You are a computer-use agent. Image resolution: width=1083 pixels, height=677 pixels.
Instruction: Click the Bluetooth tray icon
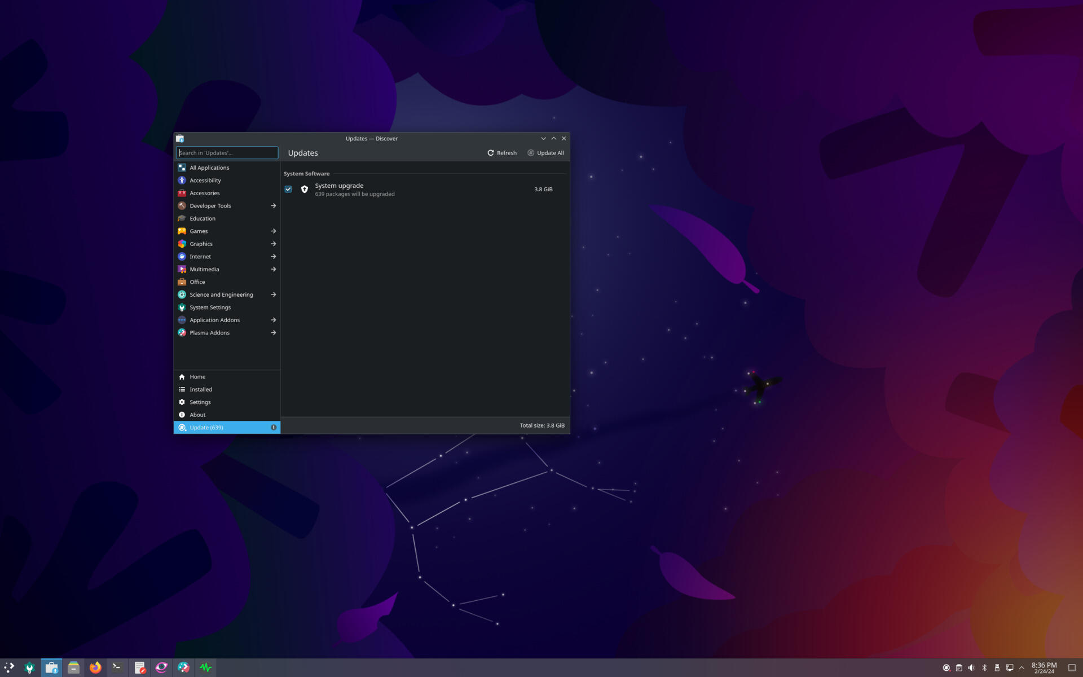click(984, 667)
